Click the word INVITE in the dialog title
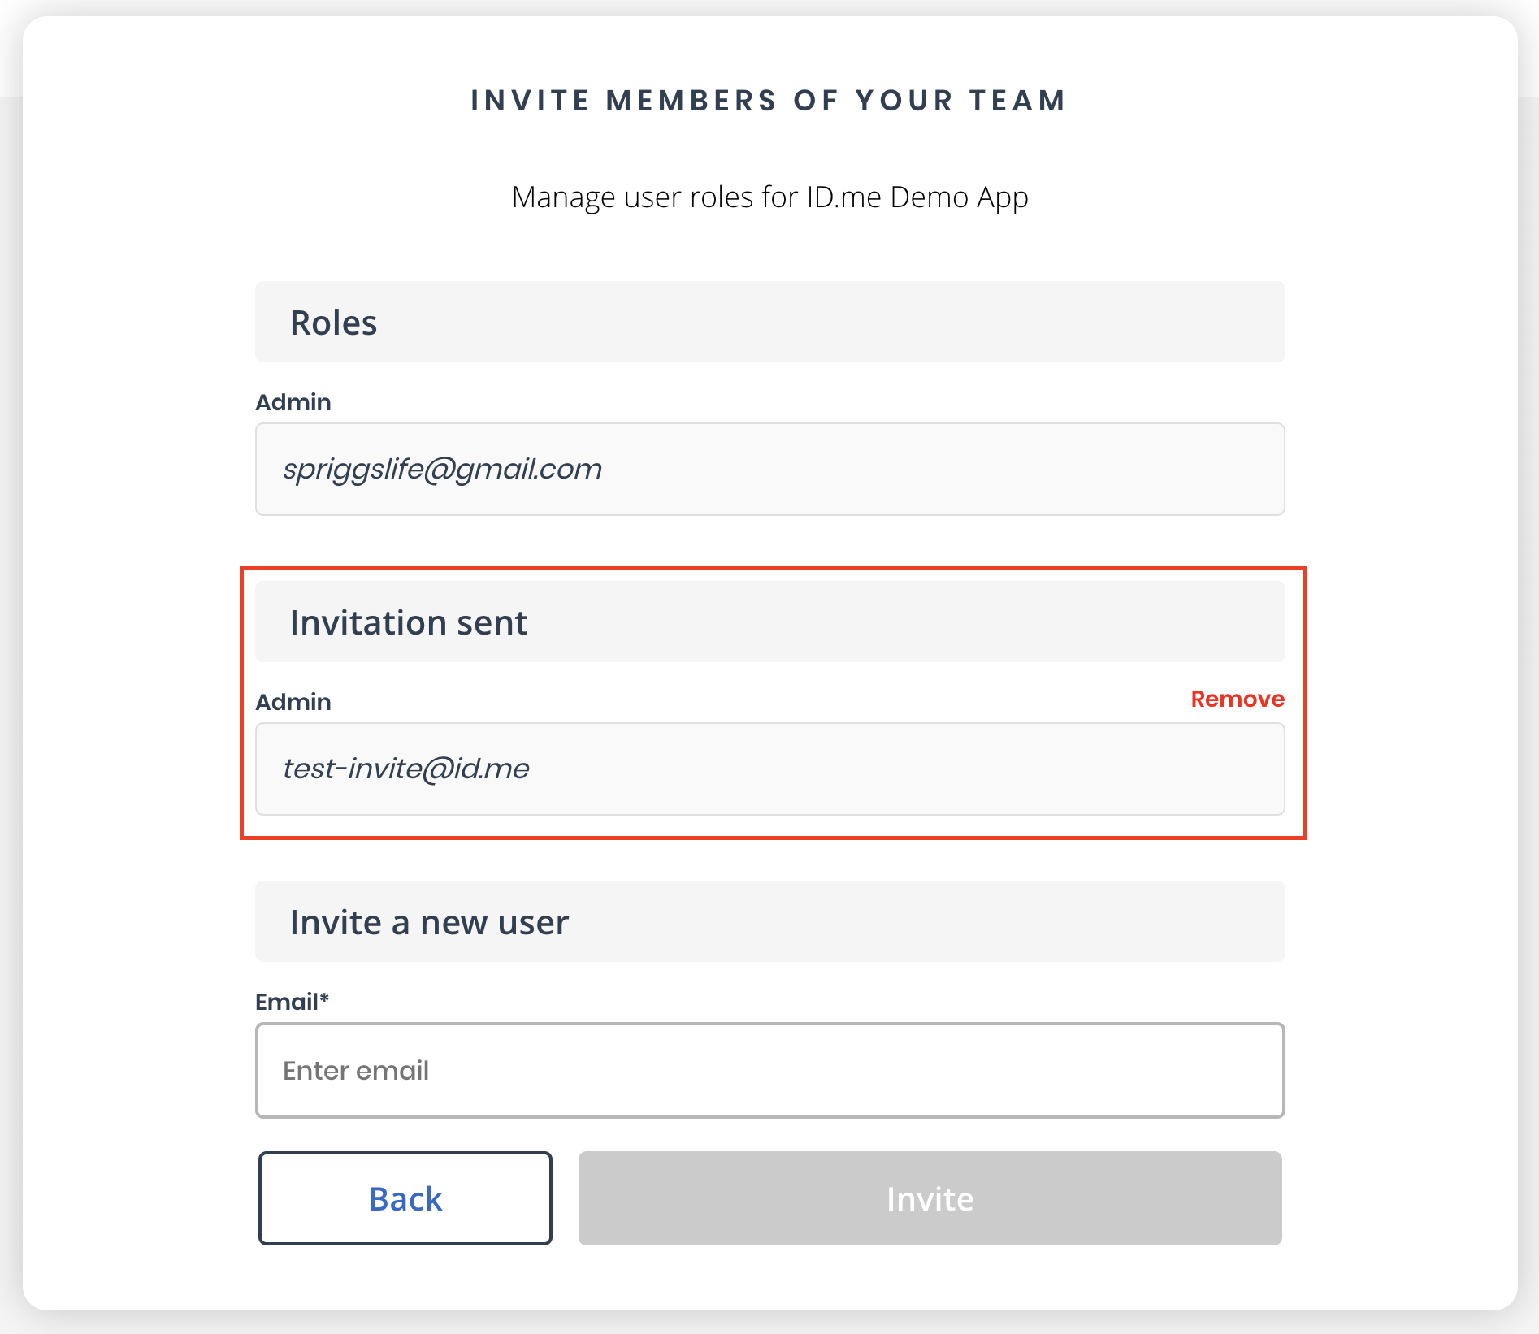The height and width of the screenshot is (1334, 1539). tap(531, 101)
